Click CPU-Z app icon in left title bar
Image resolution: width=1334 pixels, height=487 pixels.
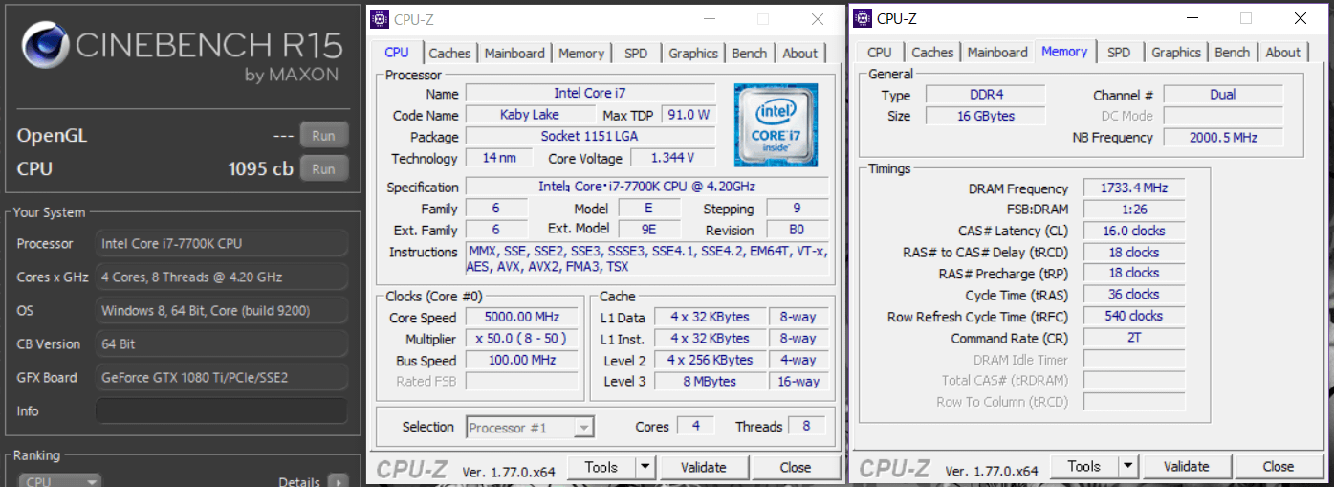click(x=380, y=19)
